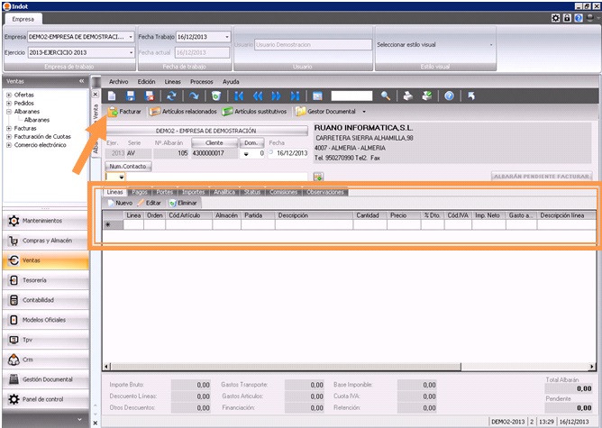Click the Facturar button
Screen dimensions: 602x428
125,112
